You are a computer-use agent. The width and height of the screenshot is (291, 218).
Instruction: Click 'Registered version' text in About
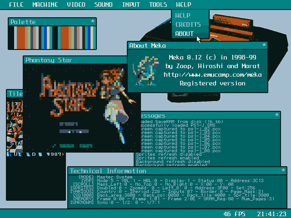pos(212,84)
